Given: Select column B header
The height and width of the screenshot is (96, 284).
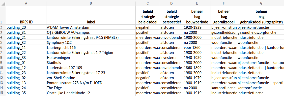Looking at the screenshot, I should 91,3.
